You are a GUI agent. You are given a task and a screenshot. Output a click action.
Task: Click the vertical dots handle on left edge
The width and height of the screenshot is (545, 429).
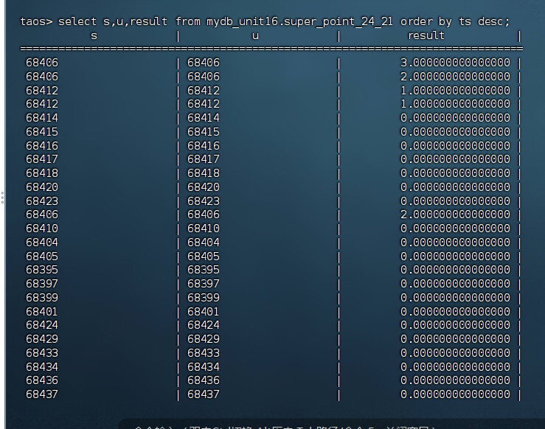pyautogui.click(x=2, y=197)
